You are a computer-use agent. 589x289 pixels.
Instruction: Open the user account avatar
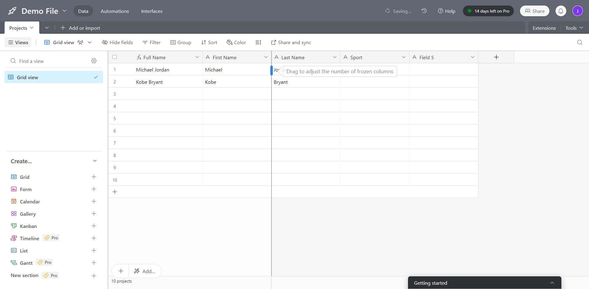click(577, 11)
